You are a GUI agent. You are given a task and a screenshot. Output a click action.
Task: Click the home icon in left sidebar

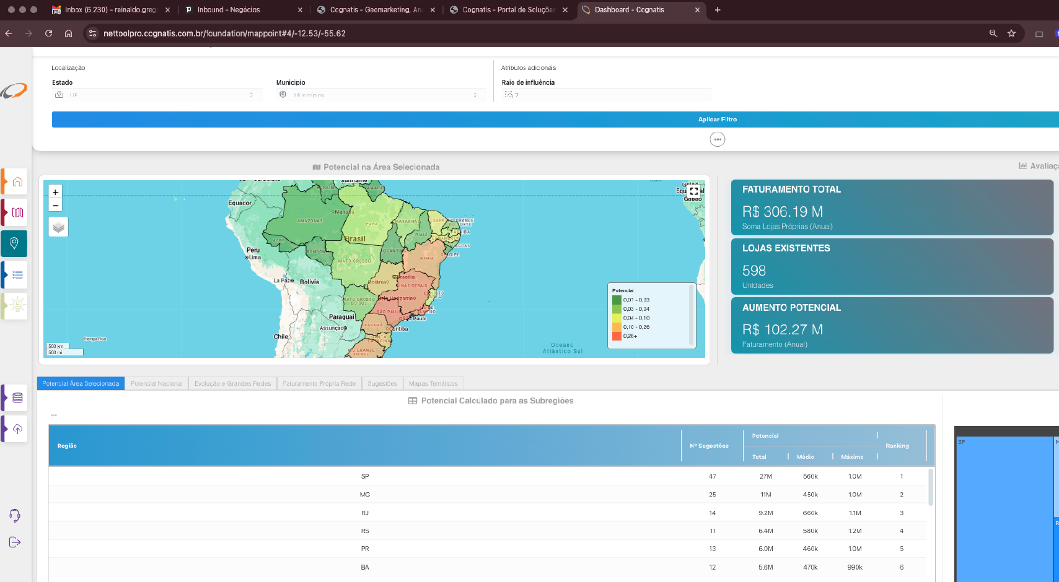pos(17,181)
